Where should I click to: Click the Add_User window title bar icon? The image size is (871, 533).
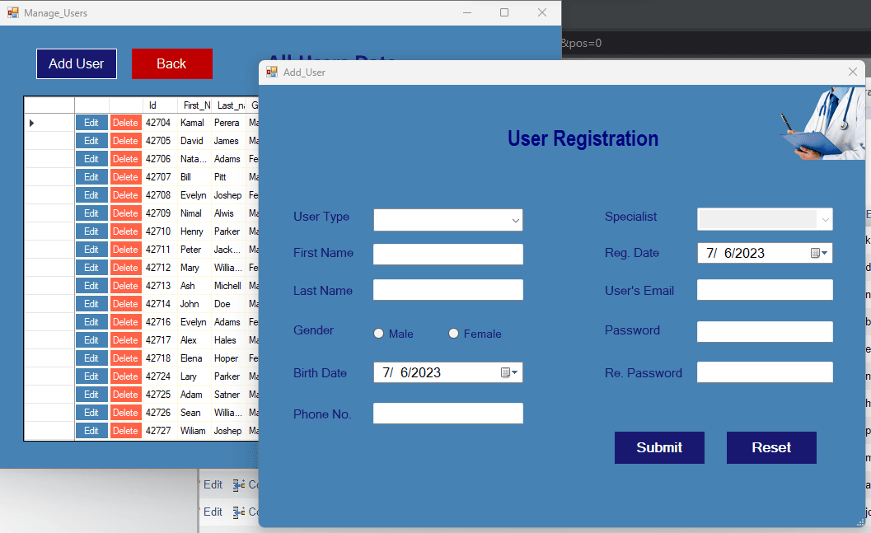coord(271,72)
